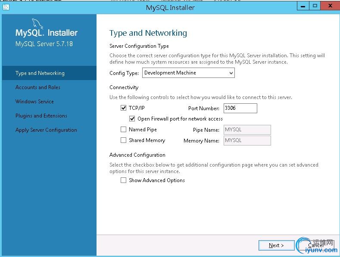Click the 'MySQL Server 5.7.18' sidebar text
Viewport: 340px width, 257px height.
coord(44,44)
